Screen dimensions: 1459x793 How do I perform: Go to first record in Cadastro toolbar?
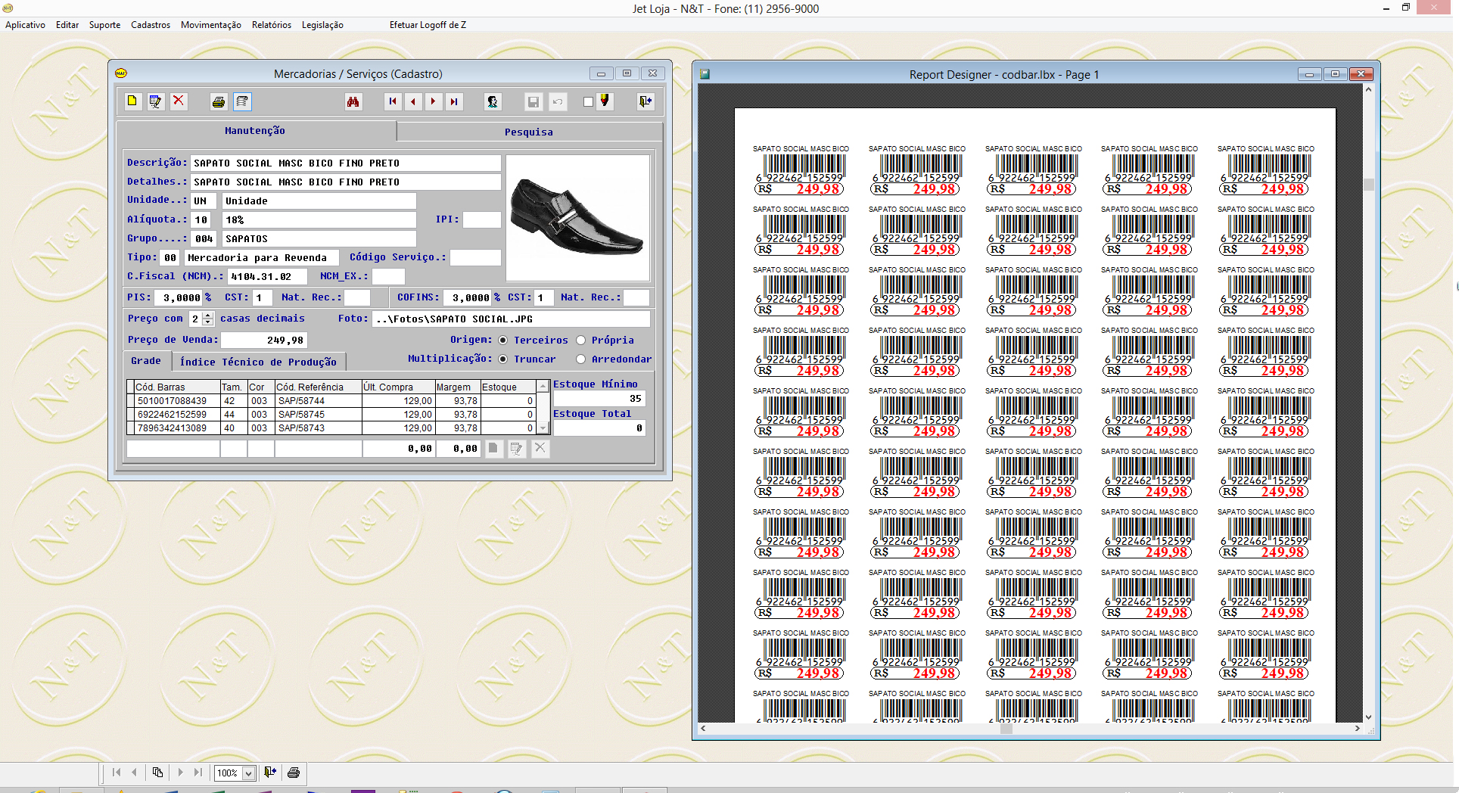tap(393, 101)
